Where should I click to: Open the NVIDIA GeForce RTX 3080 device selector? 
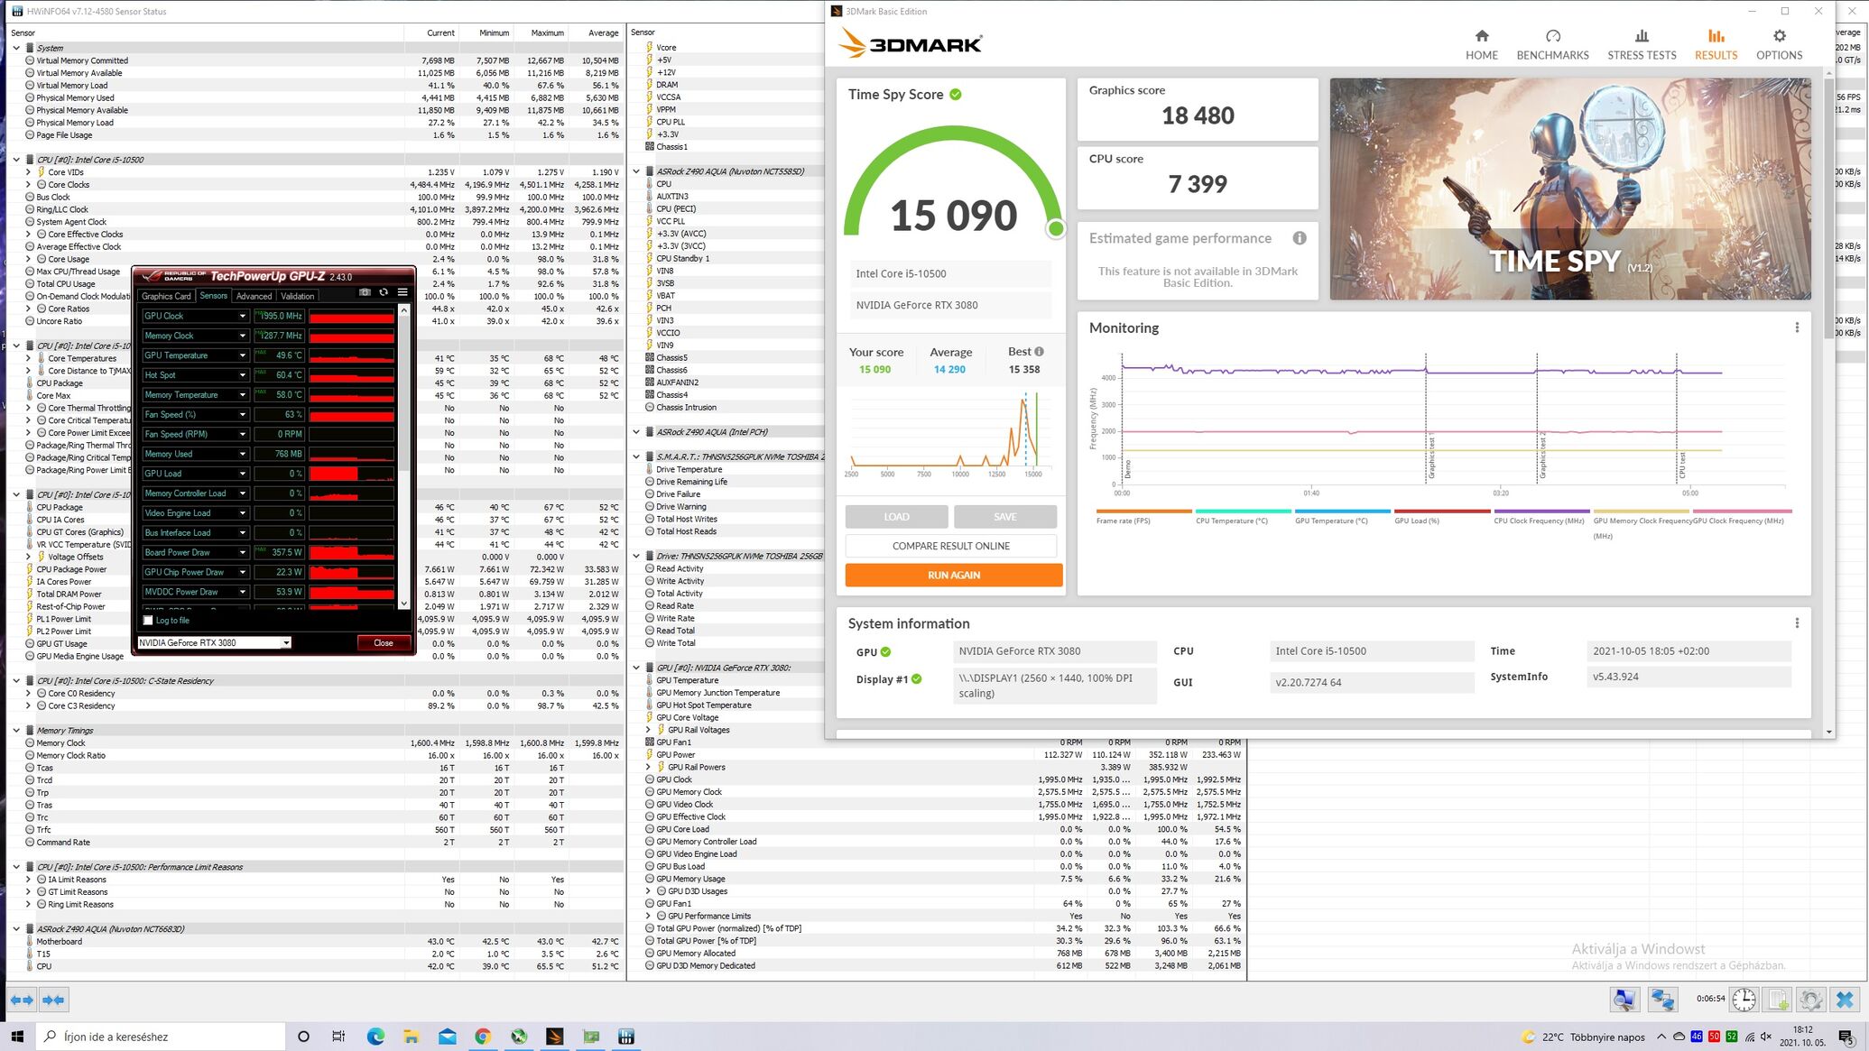(x=214, y=642)
